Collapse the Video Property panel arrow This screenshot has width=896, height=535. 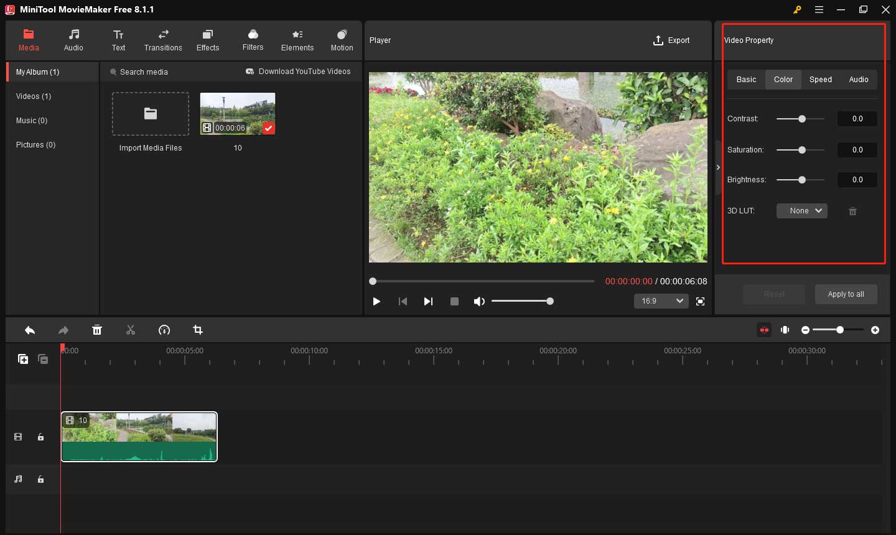point(718,167)
